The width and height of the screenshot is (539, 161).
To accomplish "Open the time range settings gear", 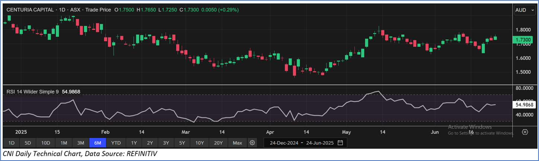I will tap(252, 143).
